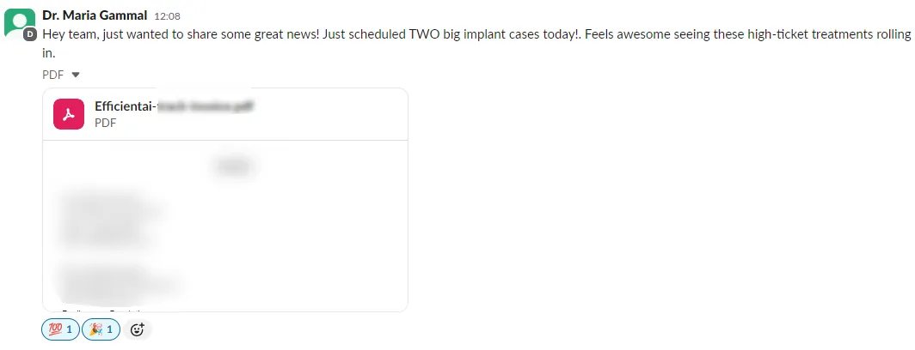Open Dr. Maria Gammal's green avatar
915x350 pixels.
tap(19, 23)
